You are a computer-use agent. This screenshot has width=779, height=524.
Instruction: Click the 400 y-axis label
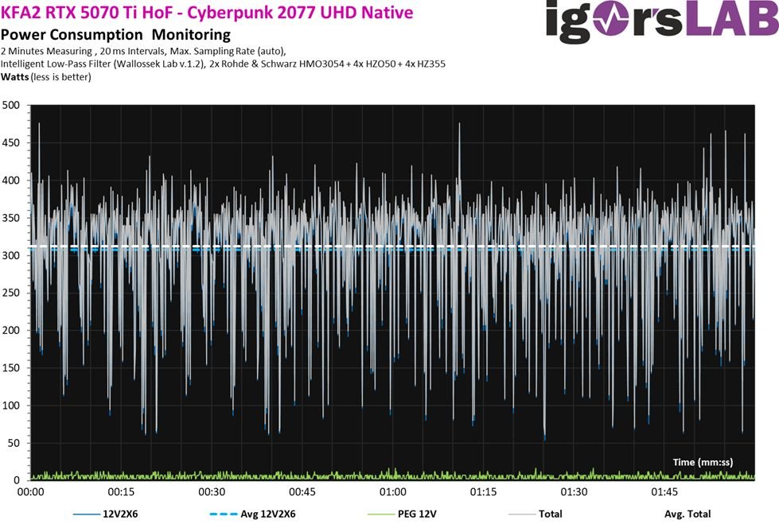[x=11, y=180]
